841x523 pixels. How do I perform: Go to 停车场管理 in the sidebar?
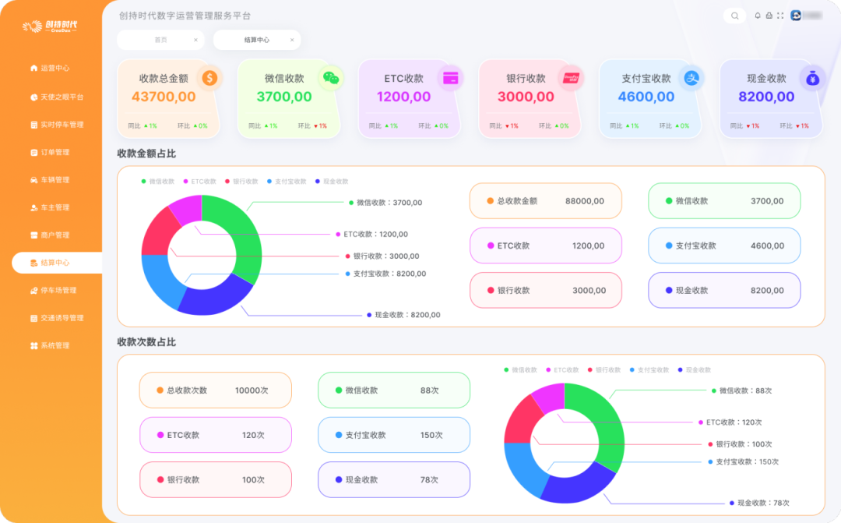click(x=58, y=291)
